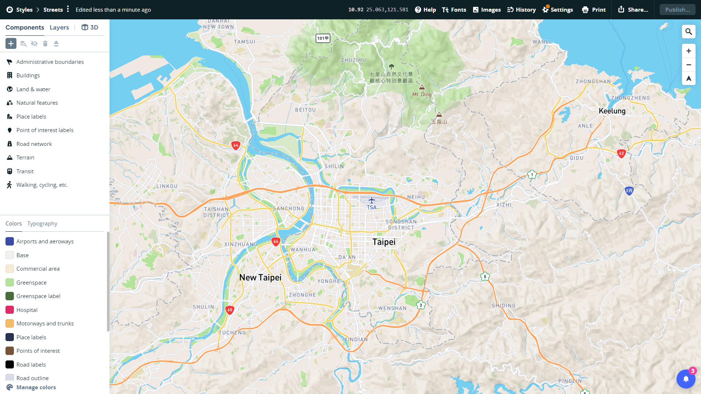This screenshot has height=394, width=701.
Task: Click the Mapbox Studio logo icon
Action: (x=10, y=10)
